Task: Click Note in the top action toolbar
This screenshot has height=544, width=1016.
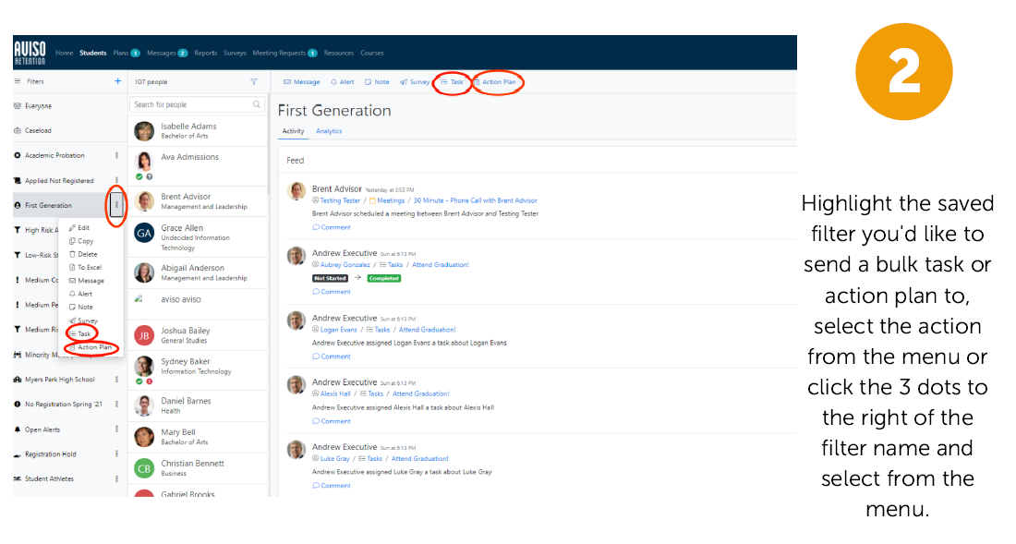Action: (x=377, y=82)
